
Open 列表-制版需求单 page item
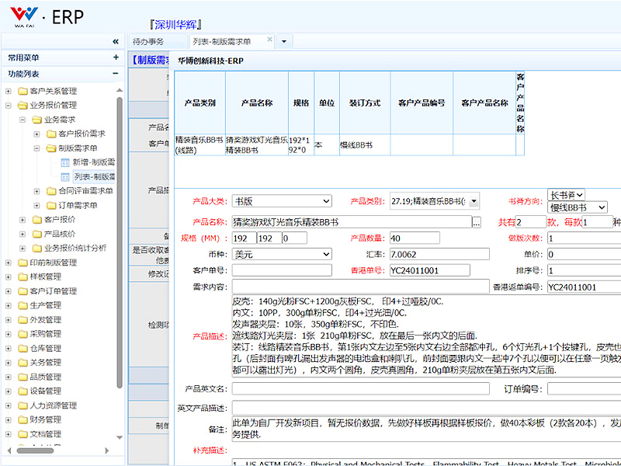click(95, 177)
